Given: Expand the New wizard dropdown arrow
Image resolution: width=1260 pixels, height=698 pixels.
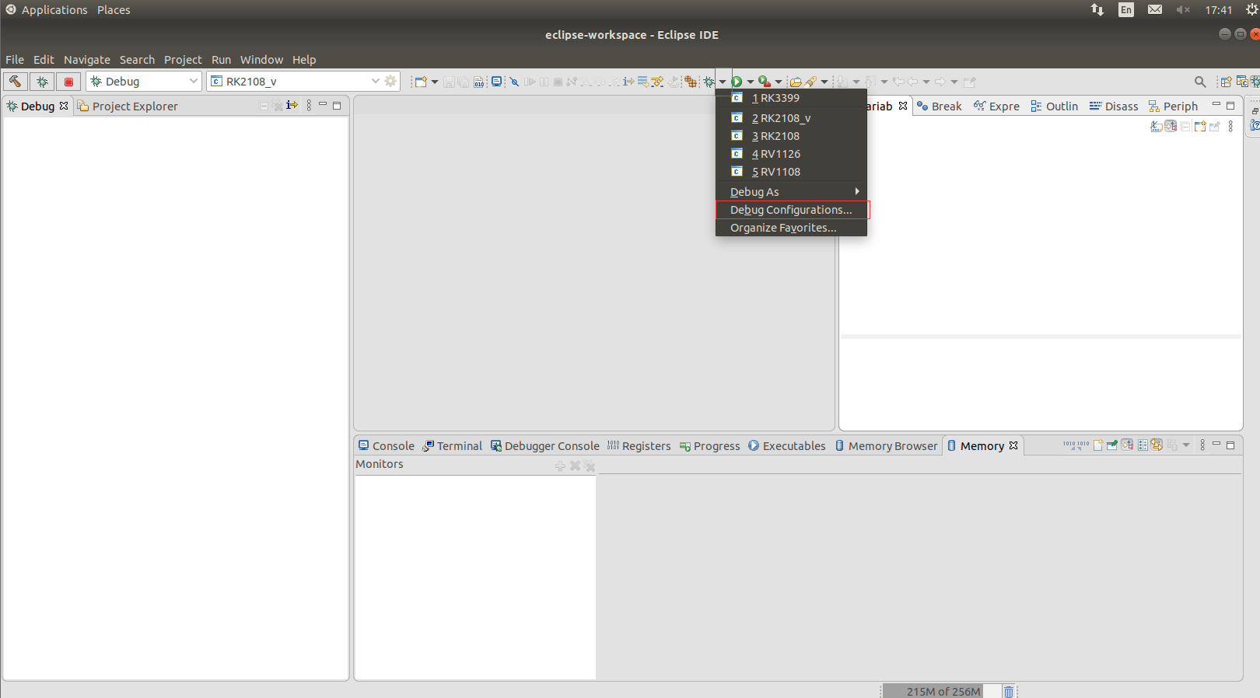Looking at the screenshot, I should (435, 82).
